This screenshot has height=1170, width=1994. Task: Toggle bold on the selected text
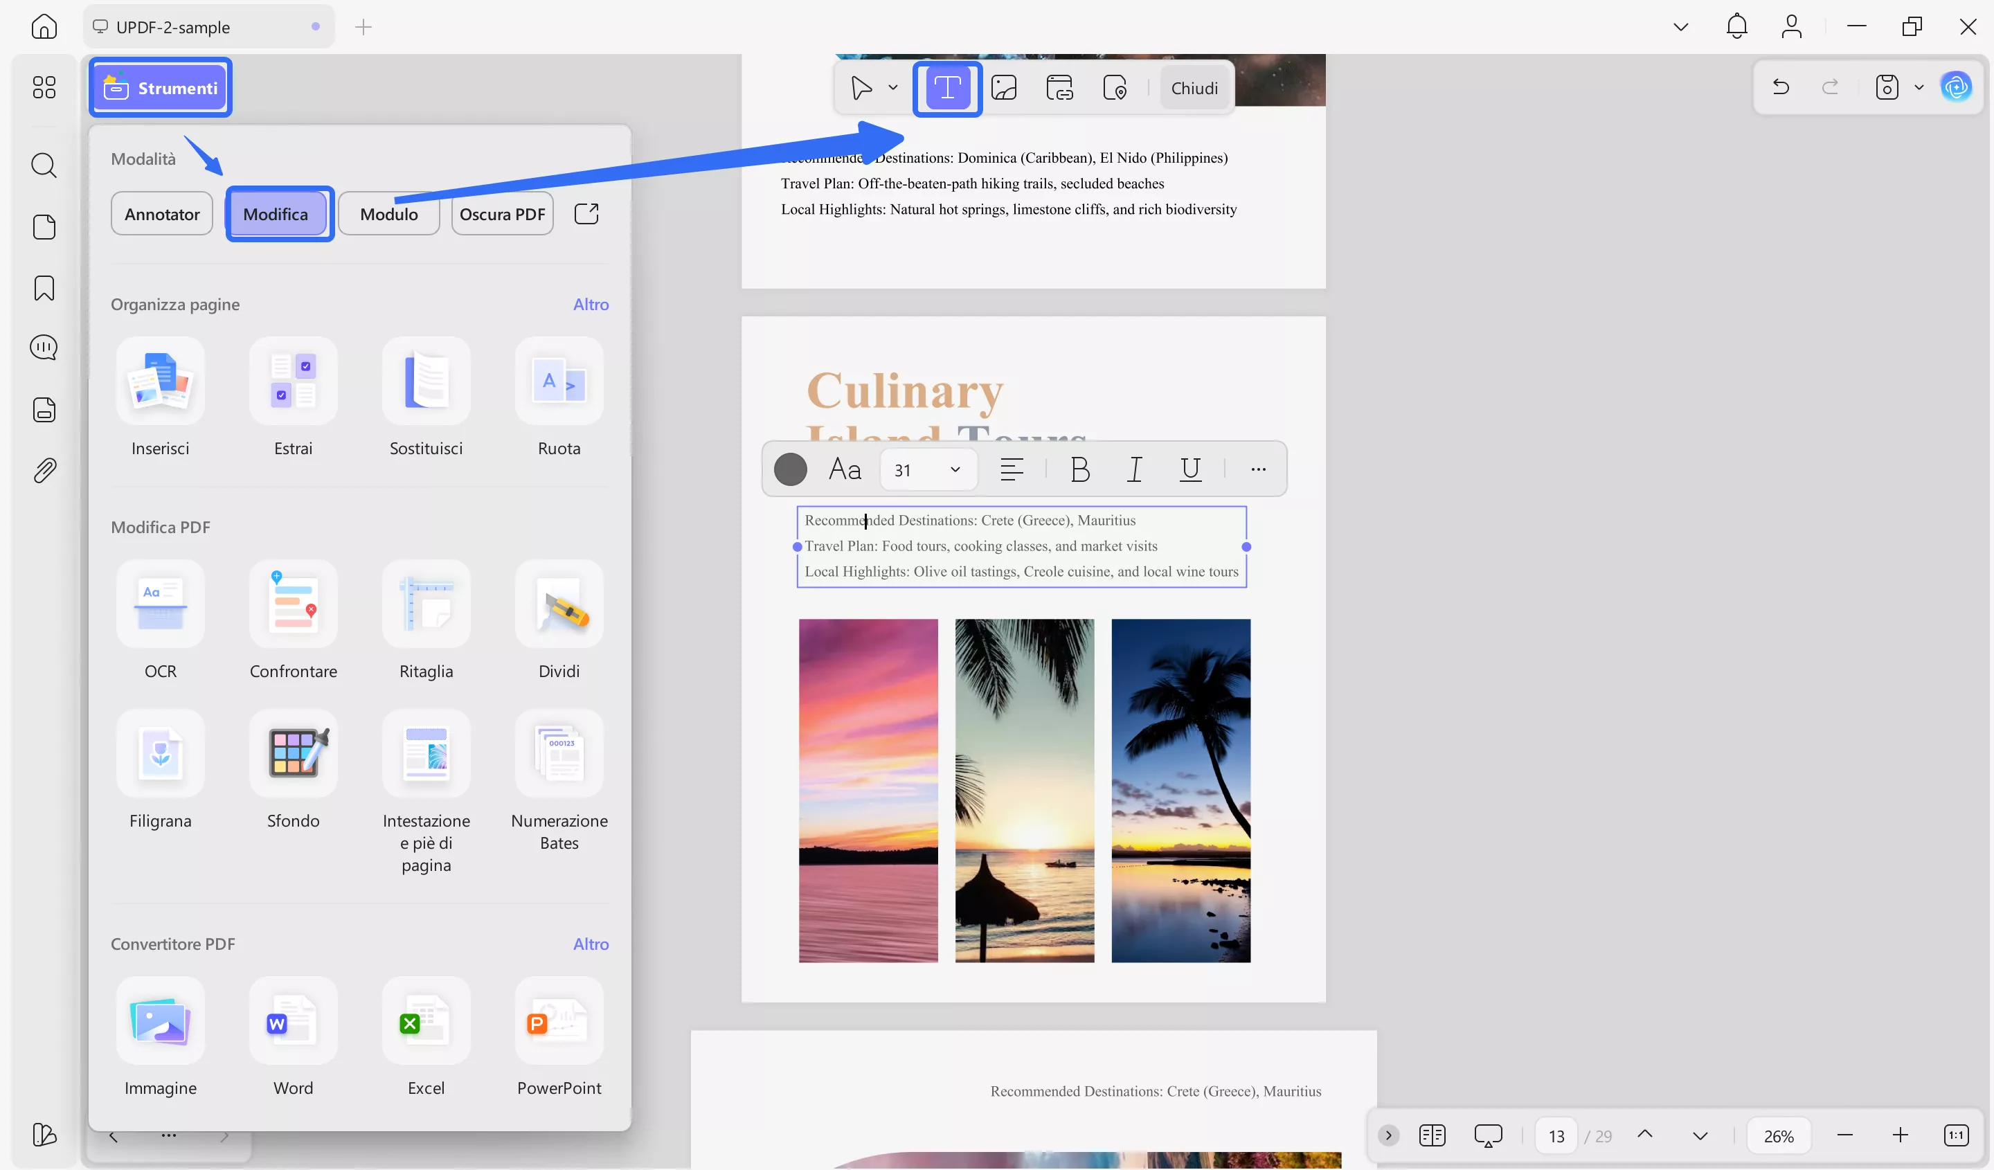[x=1080, y=468]
